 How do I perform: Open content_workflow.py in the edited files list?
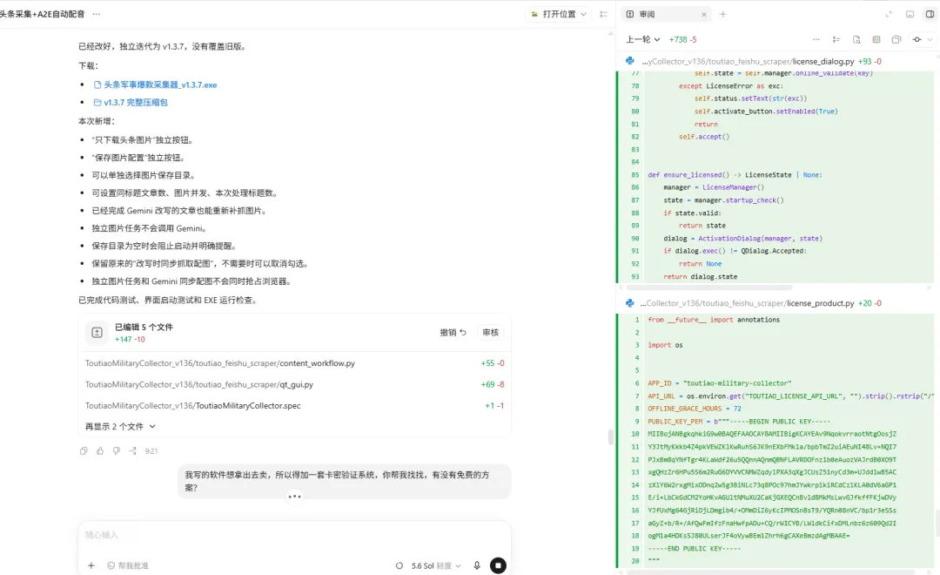(294, 363)
